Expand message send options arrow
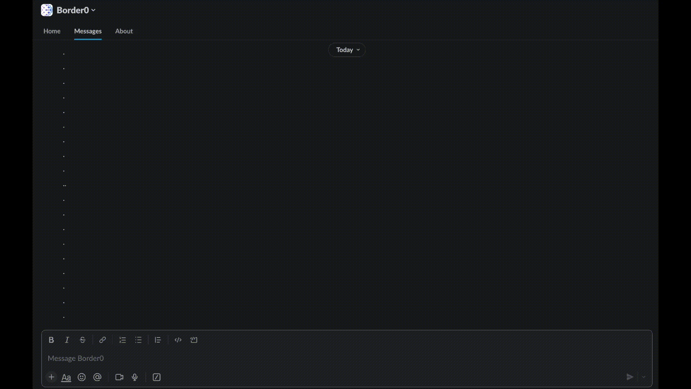Viewport: 691px width, 389px height. [x=643, y=377]
